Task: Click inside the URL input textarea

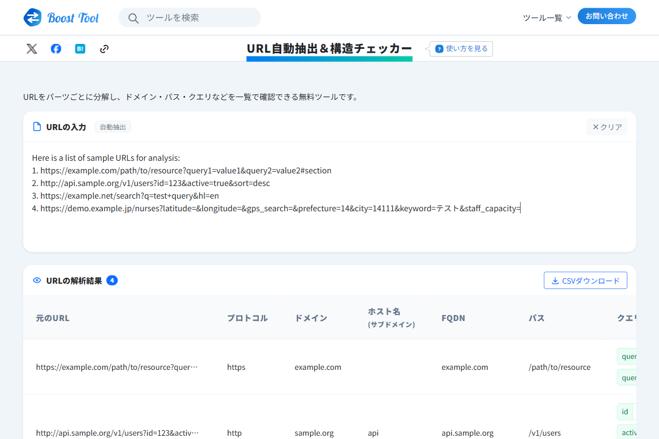Action: [x=329, y=196]
